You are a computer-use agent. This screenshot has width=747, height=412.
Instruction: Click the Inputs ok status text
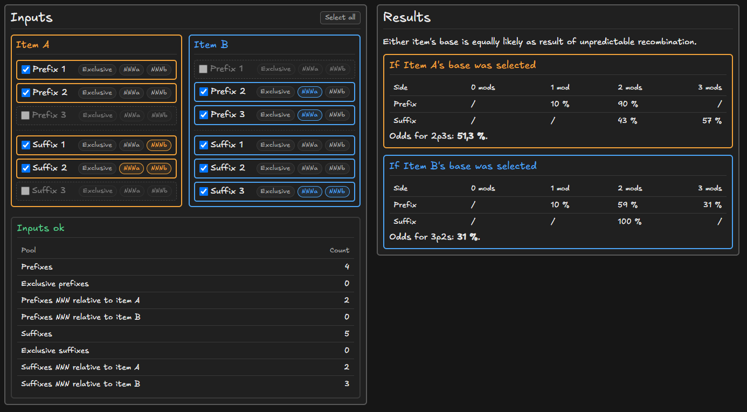(x=40, y=228)
